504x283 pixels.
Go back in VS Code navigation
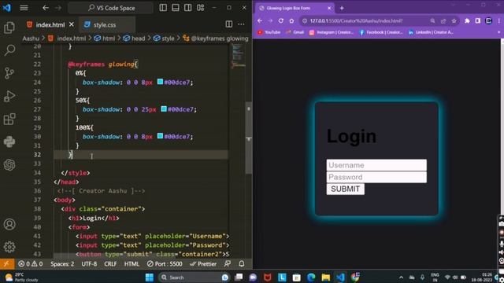pos(46,8)
